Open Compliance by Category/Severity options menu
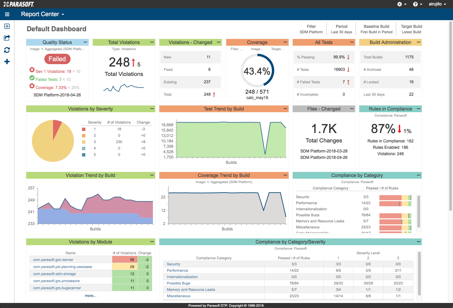Image resolution: width=453 pixels, height=308 pixels. pyautogui.click(x=418, y=242)
